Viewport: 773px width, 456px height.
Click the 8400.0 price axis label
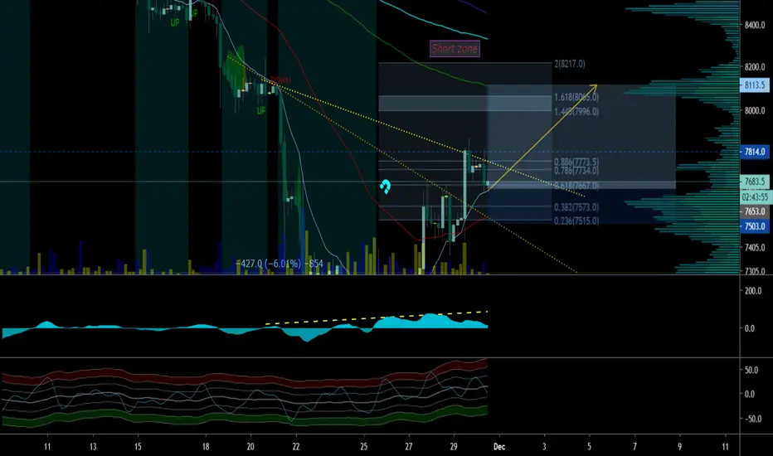(x=755, y=25)
